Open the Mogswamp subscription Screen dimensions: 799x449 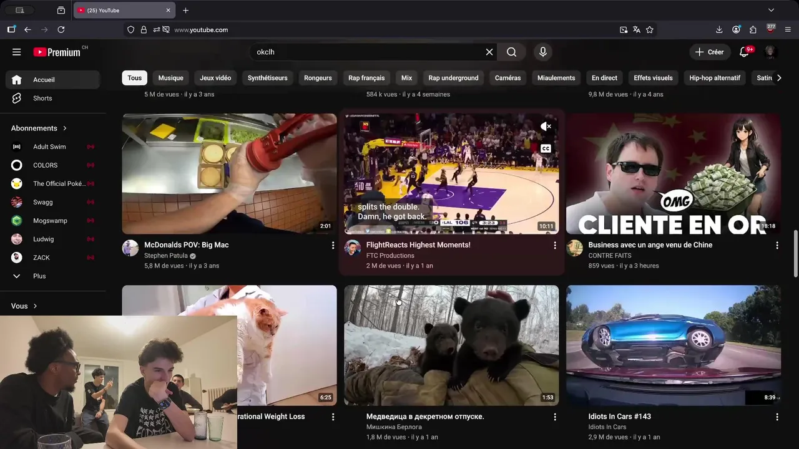[52, 221]
